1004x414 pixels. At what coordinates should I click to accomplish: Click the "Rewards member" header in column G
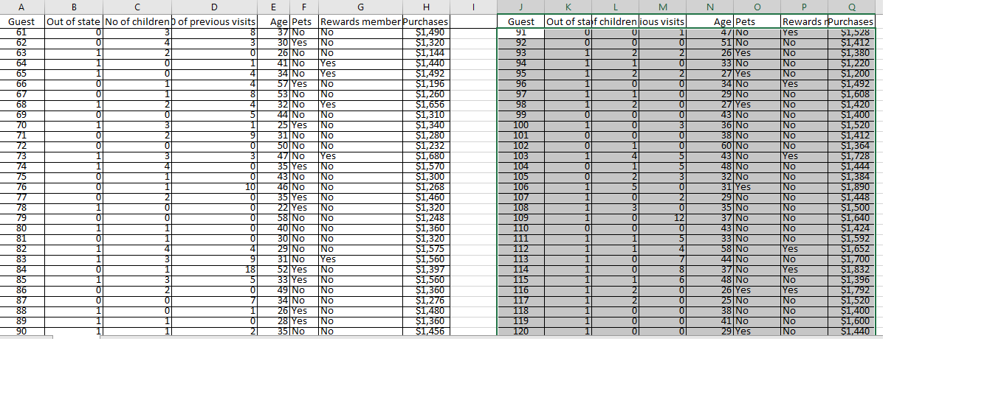360,22
